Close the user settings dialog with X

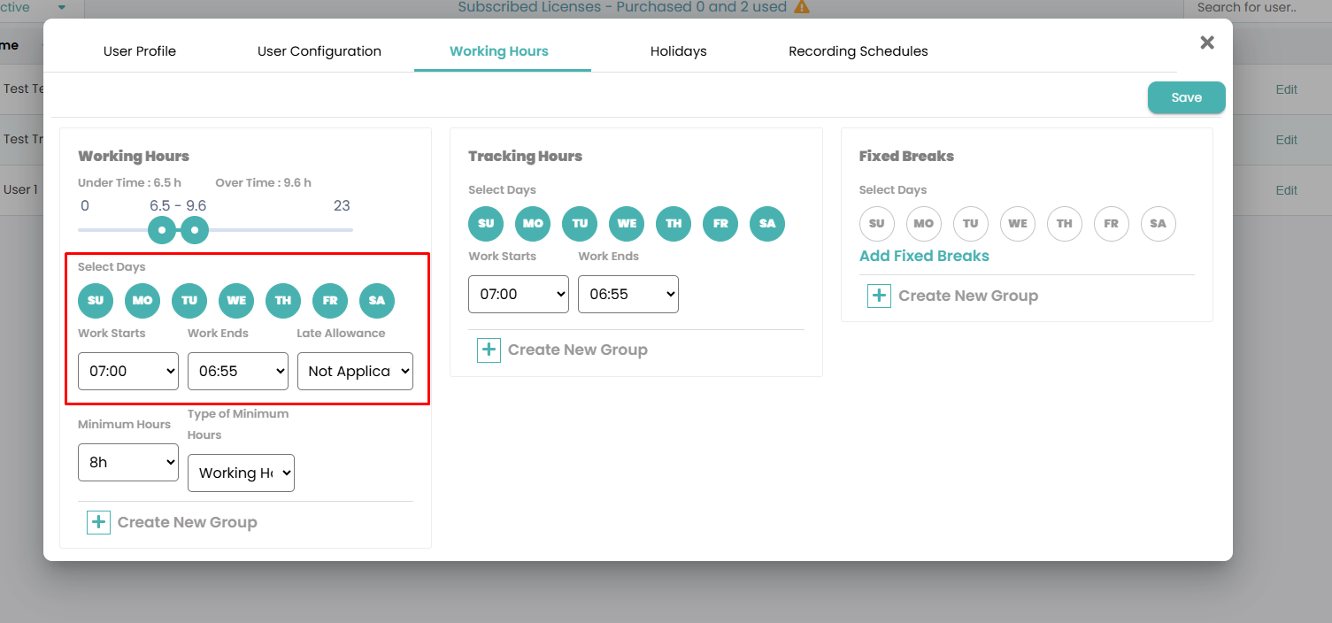point(1207,42)
